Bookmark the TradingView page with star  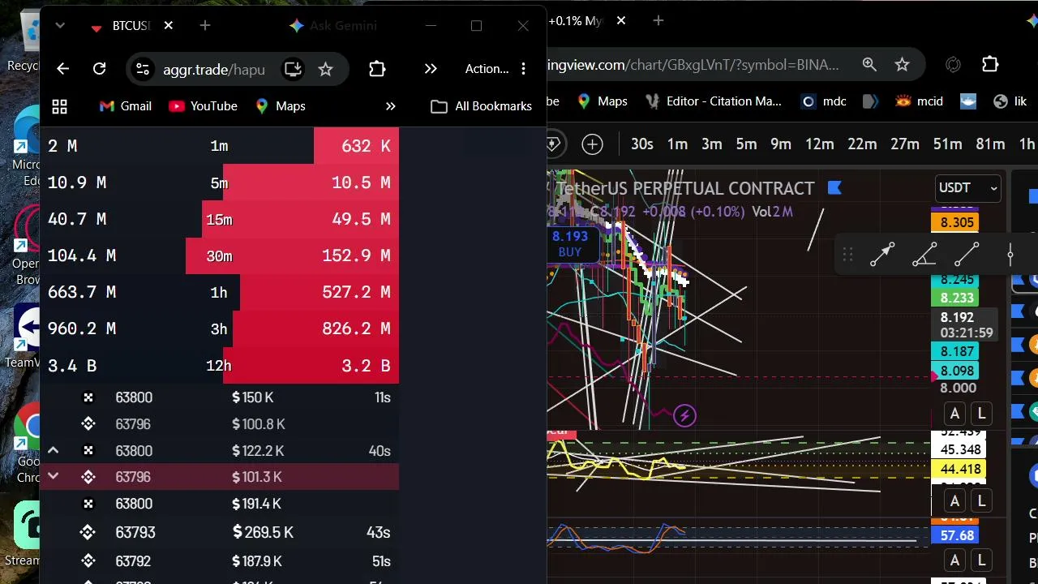pyautogui.click(x=902, y=64)
